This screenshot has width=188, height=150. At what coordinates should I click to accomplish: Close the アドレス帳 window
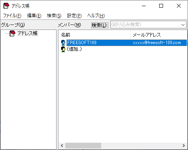click(179, 6)
